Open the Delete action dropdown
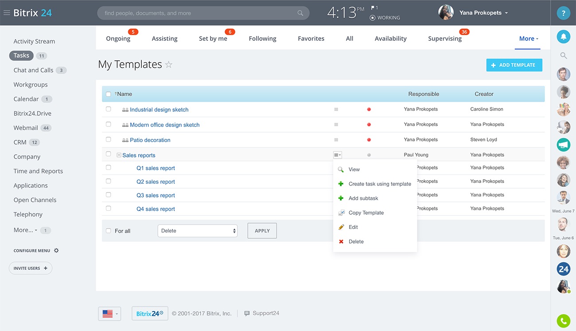Image resolution: width=576 pixels, height=331 pixels. tap(197, 231)
